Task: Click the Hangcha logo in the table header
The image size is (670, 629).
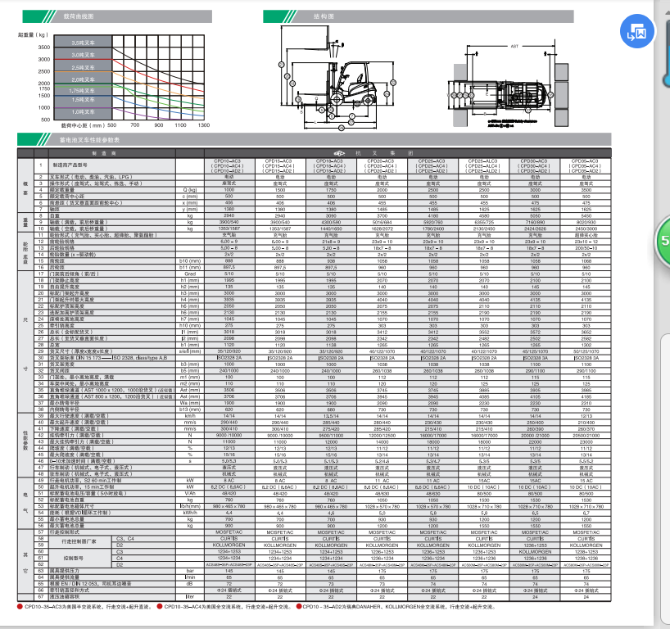Action: (x=339, y=153)
